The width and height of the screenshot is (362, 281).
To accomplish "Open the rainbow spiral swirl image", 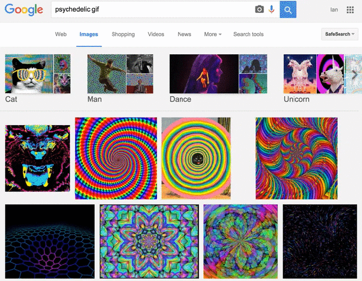I will pos(116,158).
